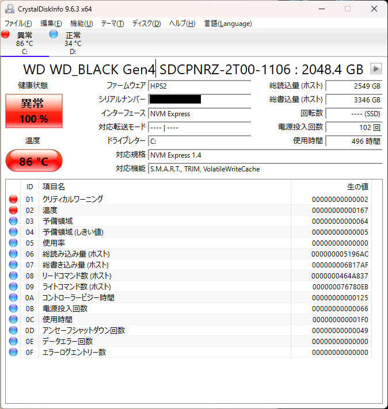Click raw value 0000000464A837

(340, 276)
